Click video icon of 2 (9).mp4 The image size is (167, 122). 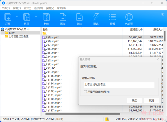[x=44, y=37]
